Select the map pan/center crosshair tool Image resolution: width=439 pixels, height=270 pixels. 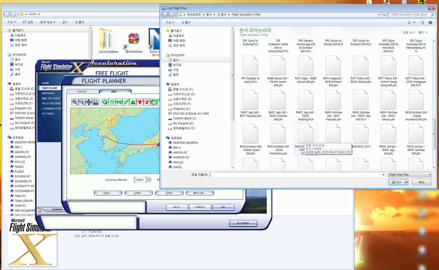click(x=89, y=102)
